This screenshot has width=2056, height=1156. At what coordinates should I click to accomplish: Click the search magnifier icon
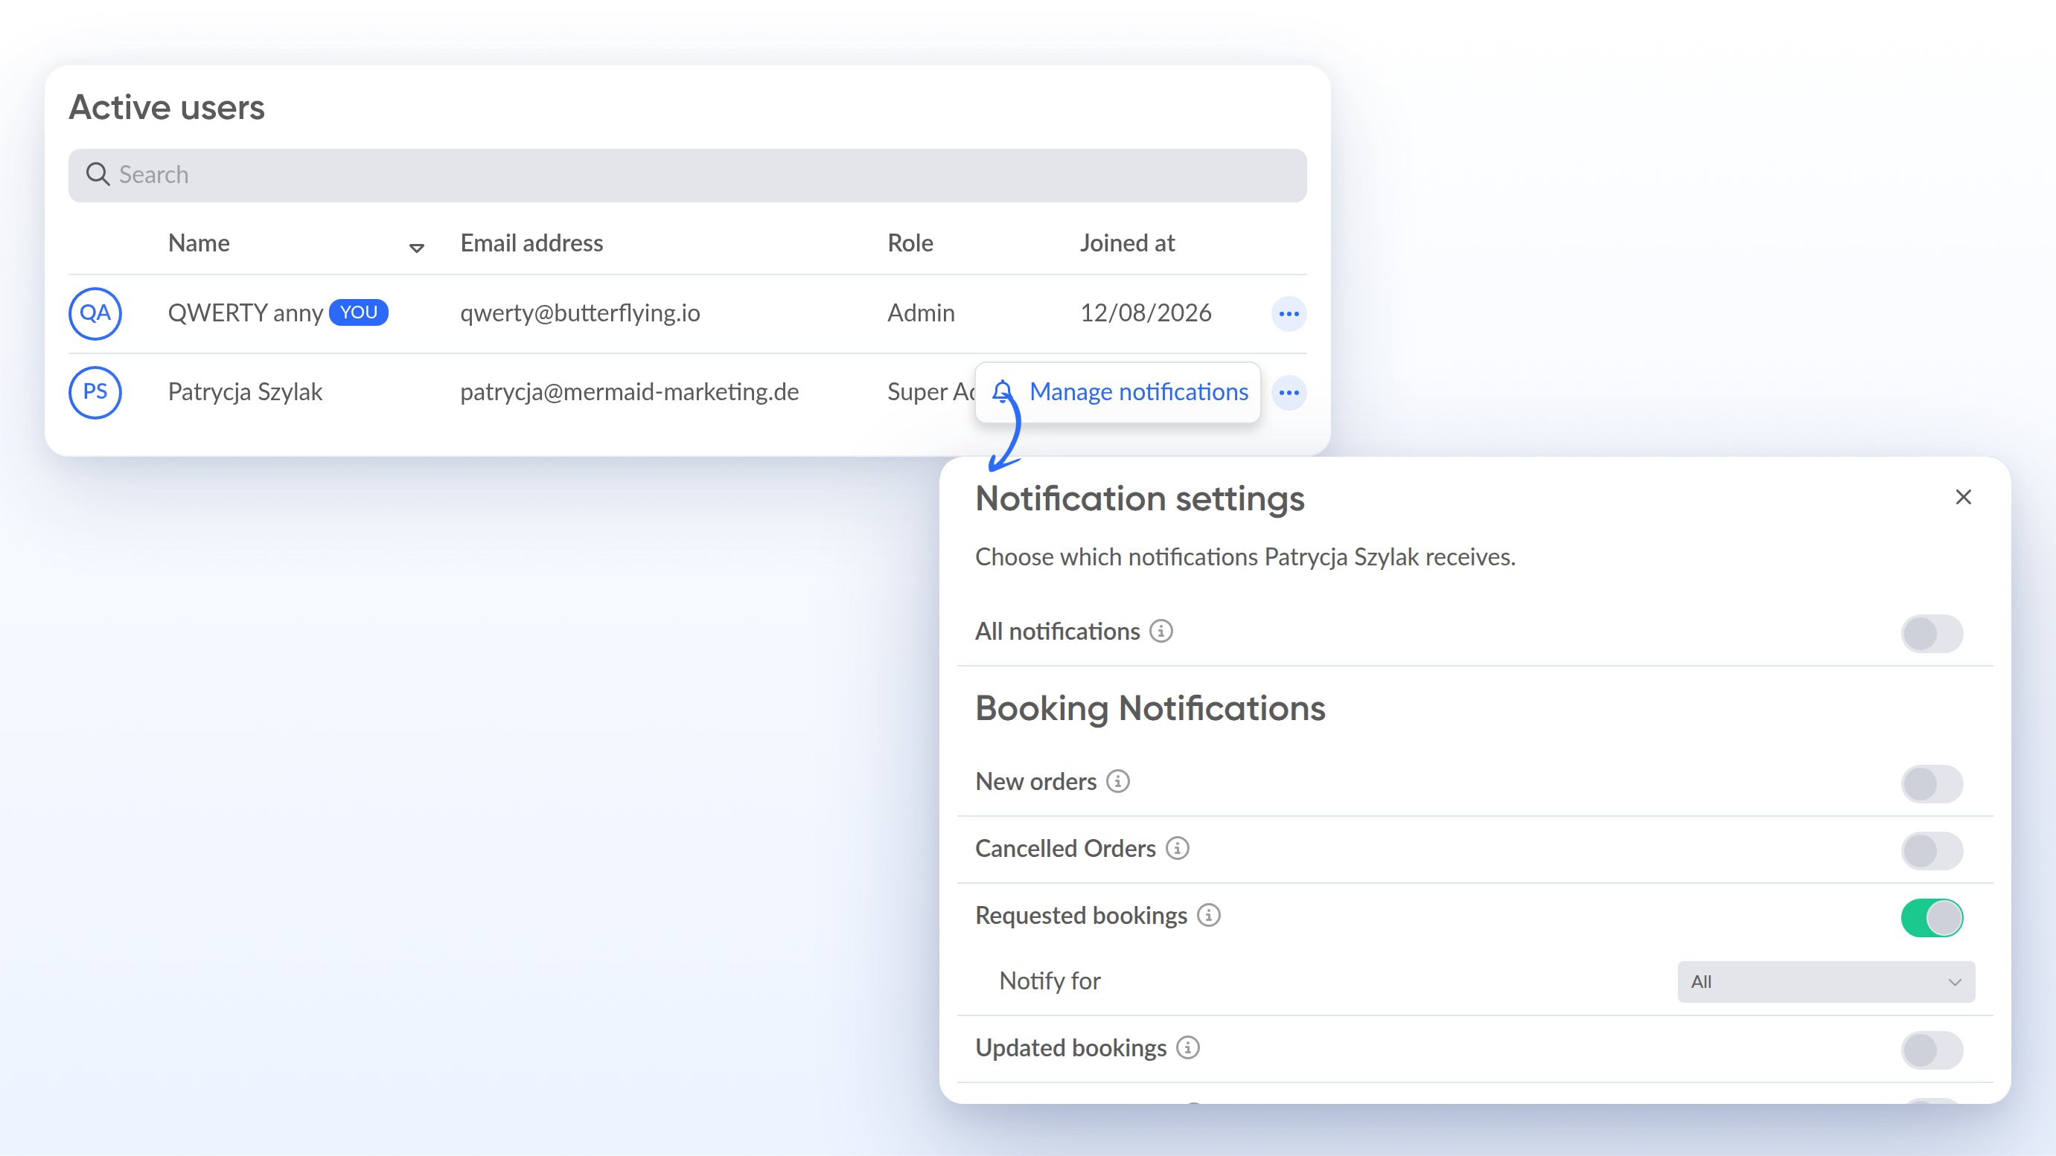98,174
